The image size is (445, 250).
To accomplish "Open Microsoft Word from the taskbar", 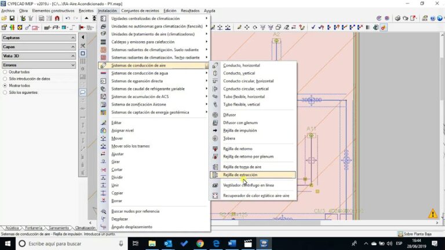I will (232, 244).
